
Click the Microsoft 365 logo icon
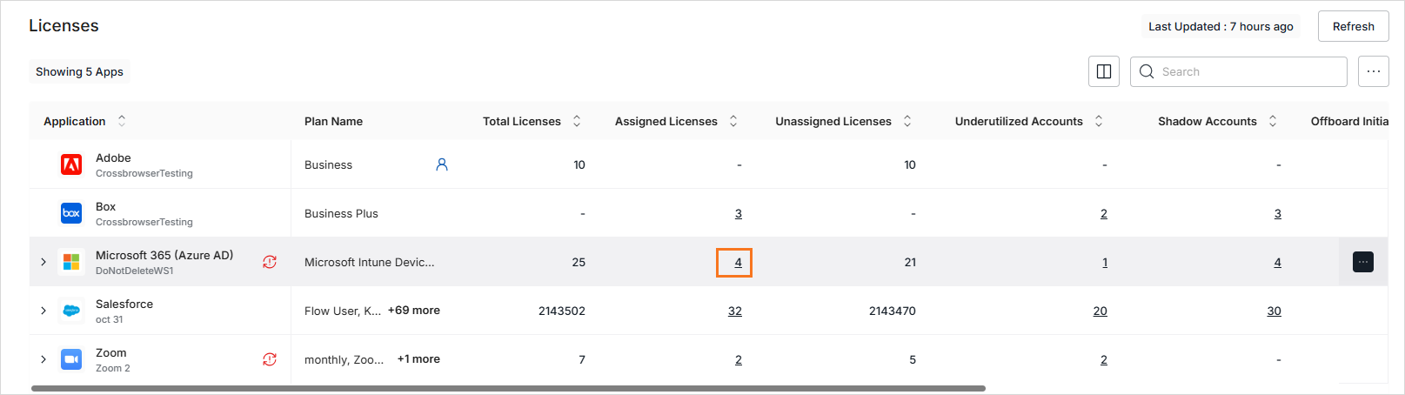click(71, 262)
